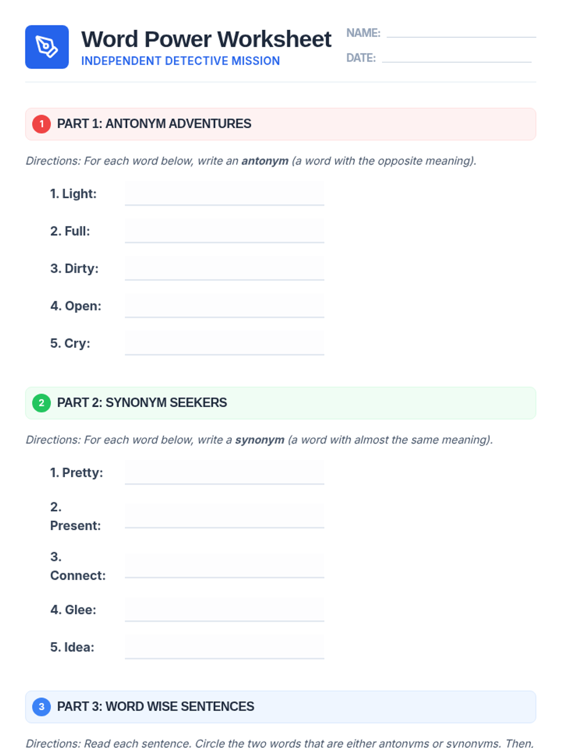This screenshot has width=561, height=748.
Task: Click the answer field beside Connect
Action: pos(224,566)
